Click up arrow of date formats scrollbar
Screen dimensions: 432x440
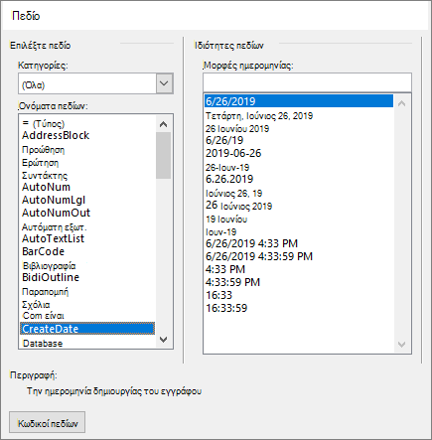(402, 103)
